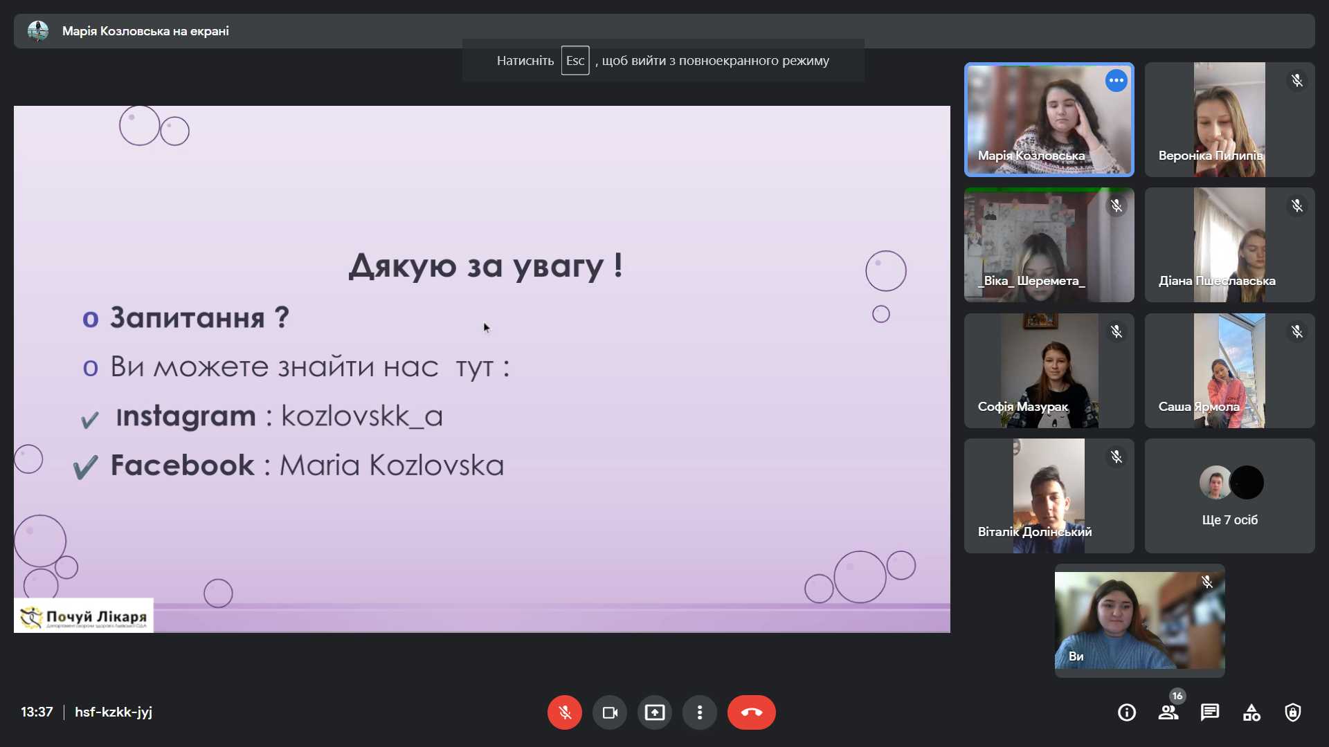The height and width of the screenshot is (747, 1329).
Task: Click the meeting code hsf-kzkk-jyj
Action: point(114,712)
